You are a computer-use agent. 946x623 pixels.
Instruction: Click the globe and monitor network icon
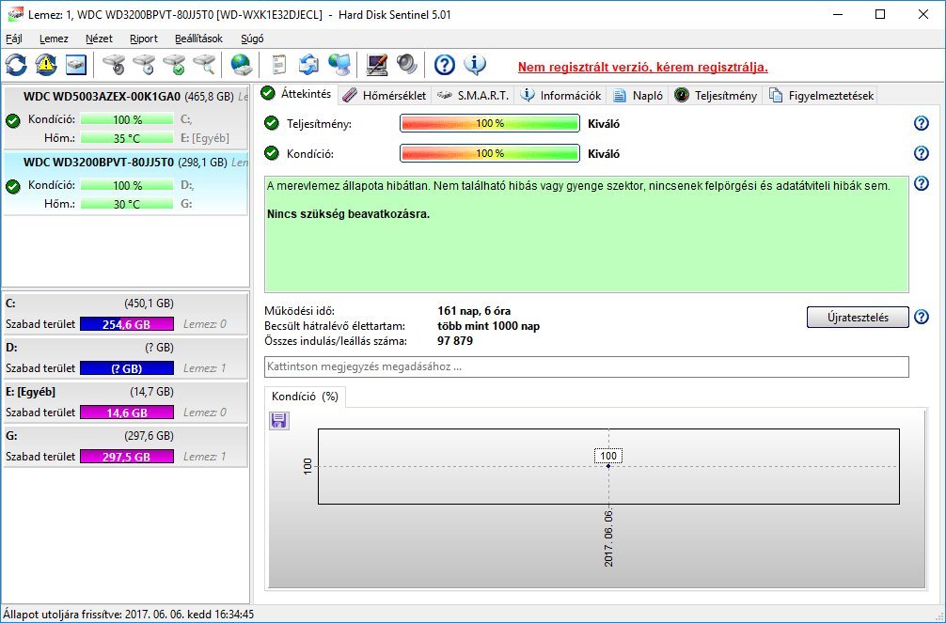point(339,65)
